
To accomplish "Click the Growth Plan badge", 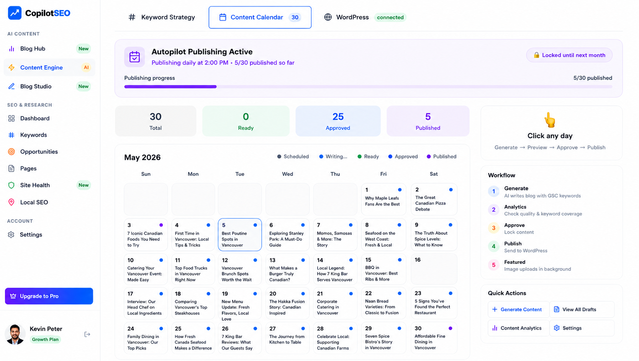I will (x=45, y=340).
